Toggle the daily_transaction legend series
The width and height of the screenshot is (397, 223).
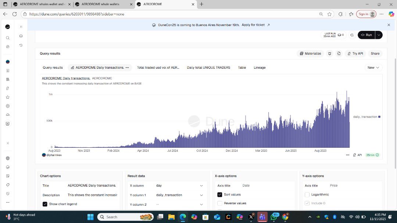pos(366,117)
